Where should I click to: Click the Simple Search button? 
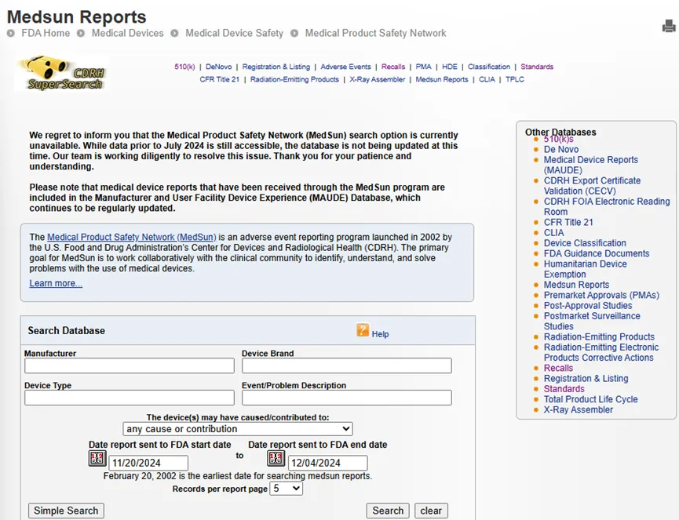(x=66, y=511)
